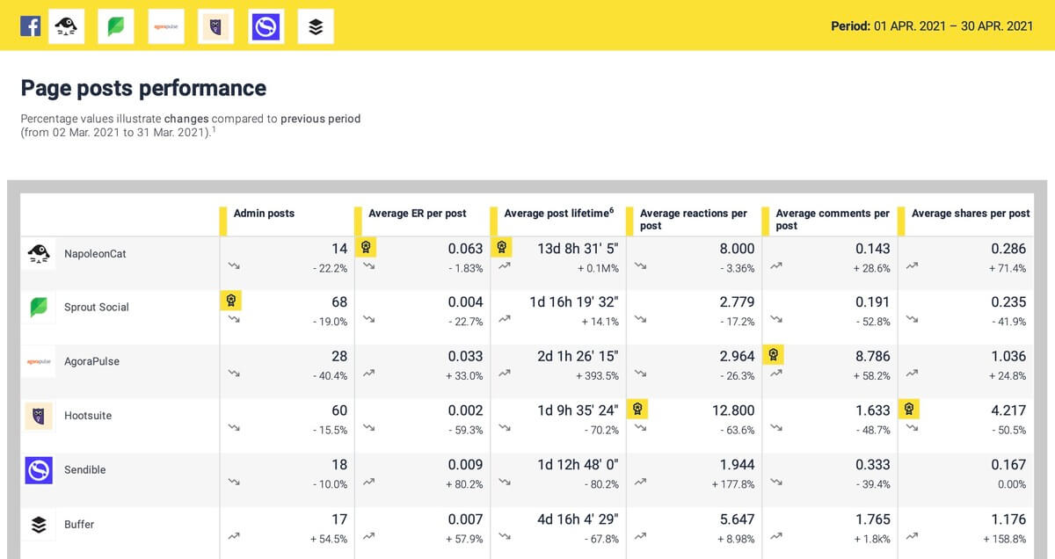The image size is (1055, 559).
Task: Sort by Average ER per post column
Action: click(417, 214)
